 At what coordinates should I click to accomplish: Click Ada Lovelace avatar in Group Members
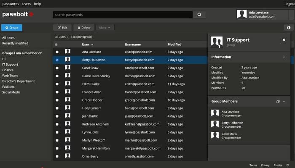click(x=215, y=113)
